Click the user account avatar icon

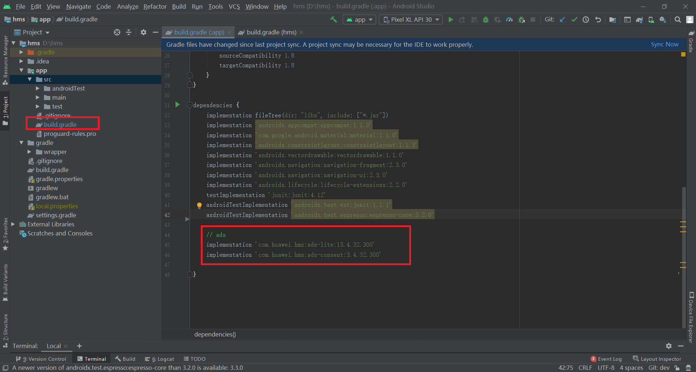(690, 20)
